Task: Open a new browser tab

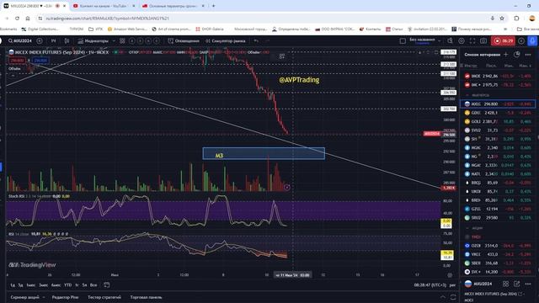Action: [x=213, y=6]
